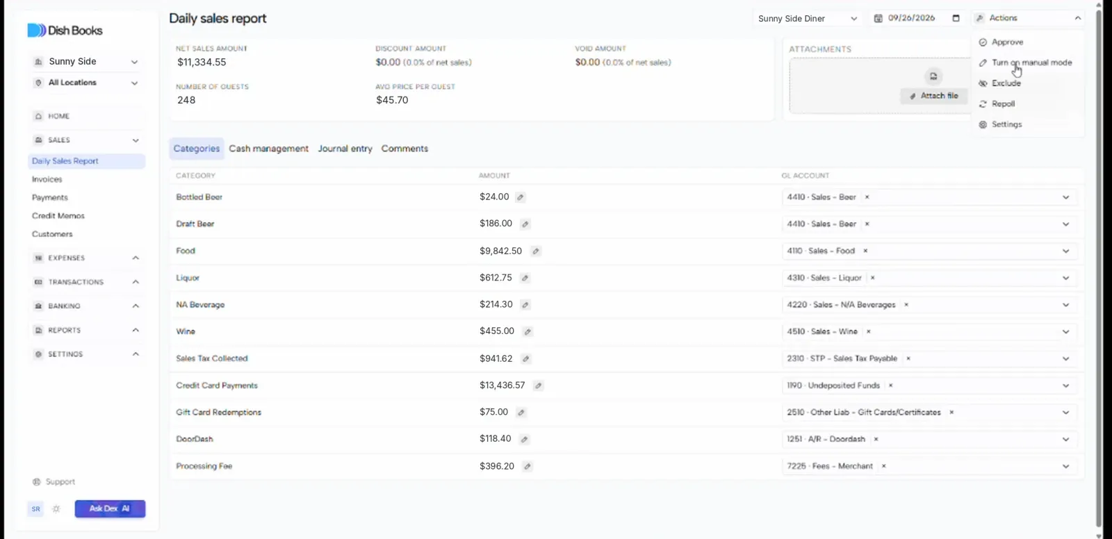Screen dimensions: 1112x539
Task: Open the All Locations dropdown in sidebar
Action: point(86,83)
